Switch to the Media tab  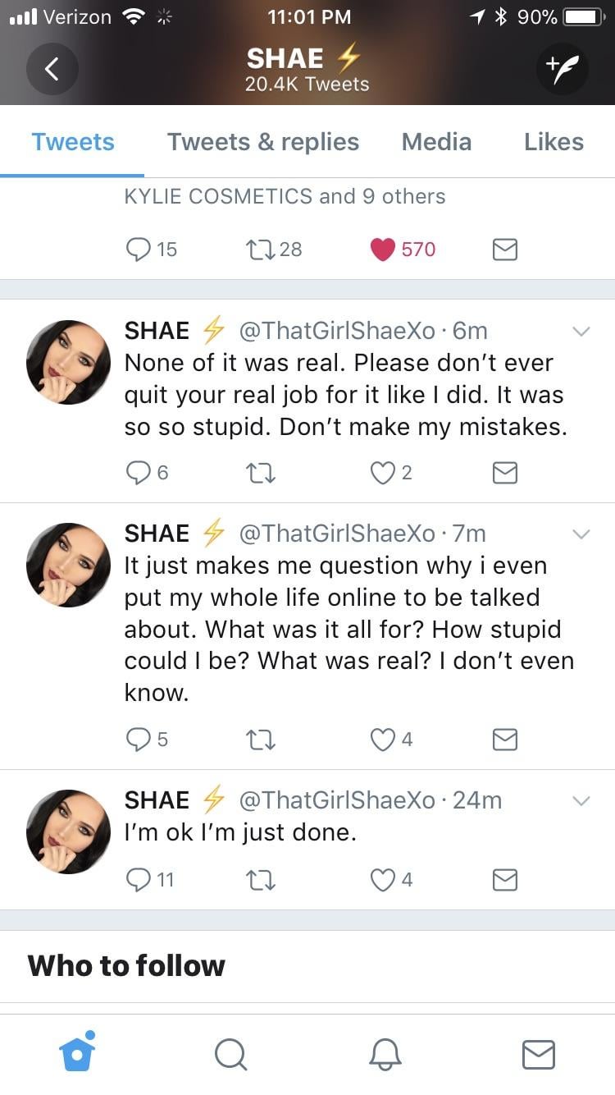(436, 142)
